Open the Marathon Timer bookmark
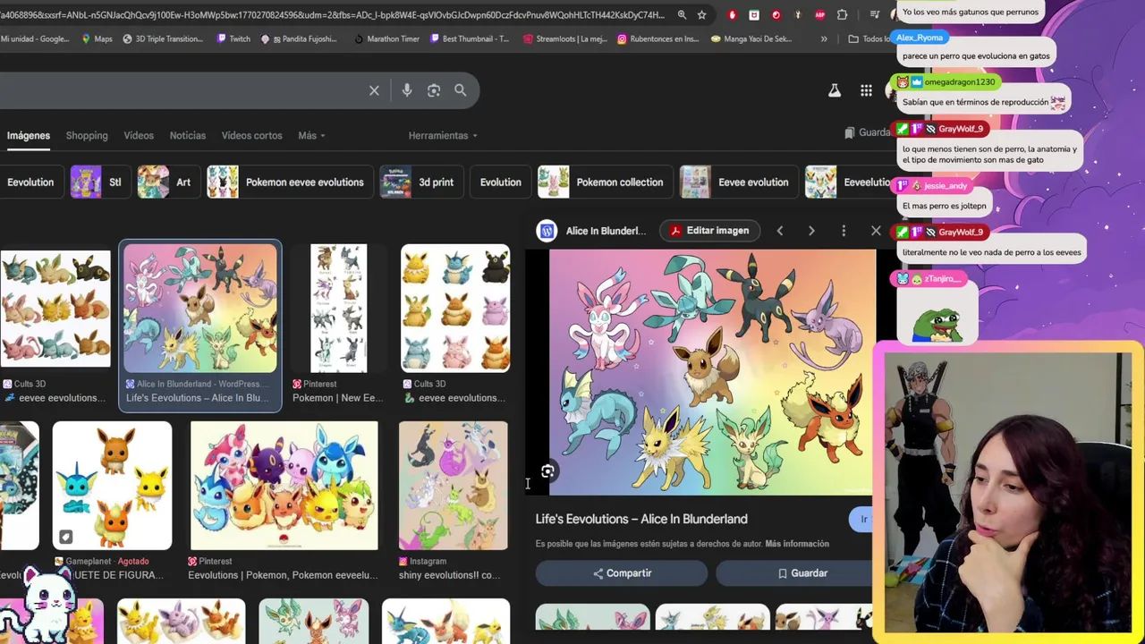 pyautogui.click(x=386, y=39)
